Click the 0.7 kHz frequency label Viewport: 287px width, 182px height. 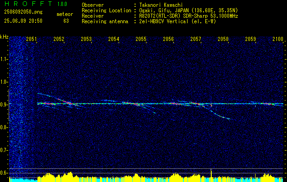click(x=4, y=150)
